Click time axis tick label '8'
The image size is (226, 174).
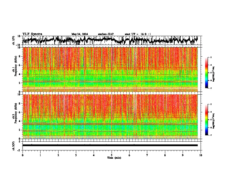coord(165,155)
